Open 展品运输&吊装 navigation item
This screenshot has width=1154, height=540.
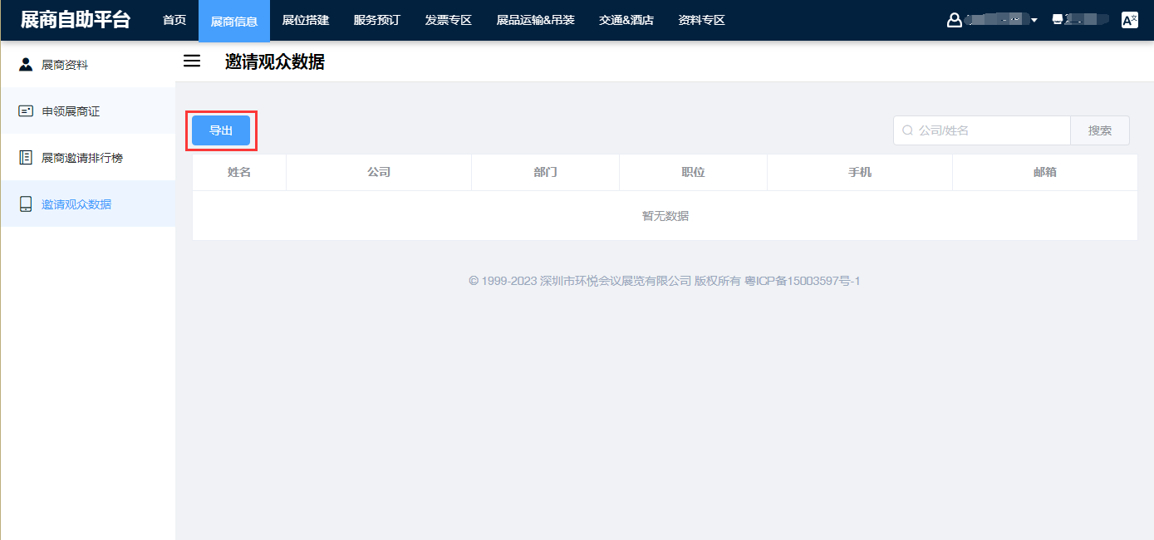click(x=535, y=21)
